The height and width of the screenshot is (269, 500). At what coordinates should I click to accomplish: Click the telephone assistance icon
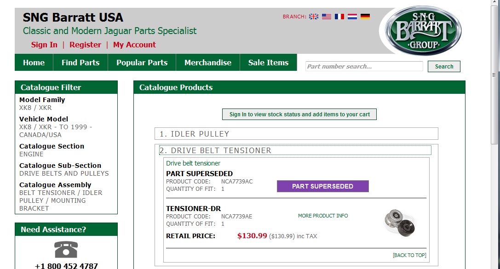(x=66, y=250)
